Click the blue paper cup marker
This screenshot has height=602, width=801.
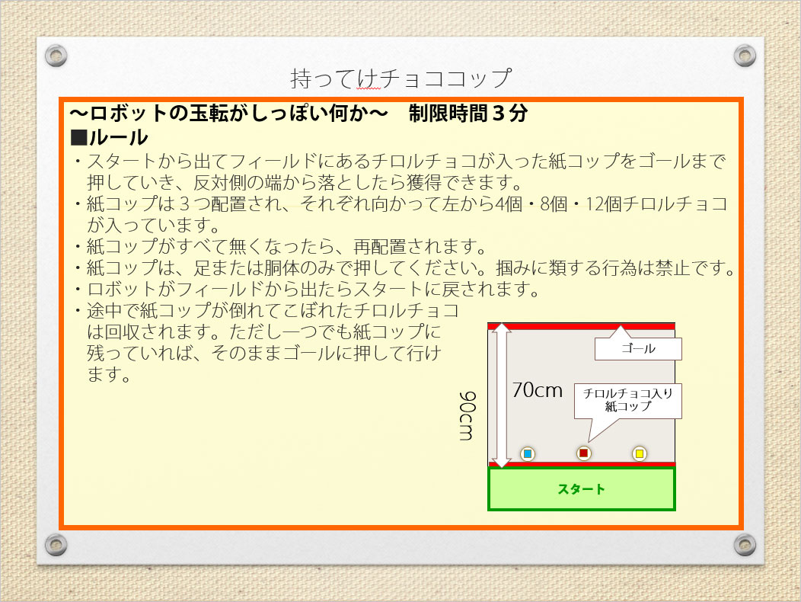coord(527,454)
